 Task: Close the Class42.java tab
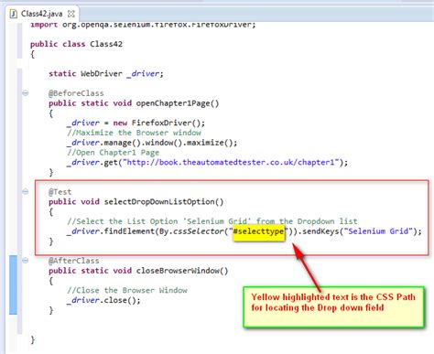[71, 14]
